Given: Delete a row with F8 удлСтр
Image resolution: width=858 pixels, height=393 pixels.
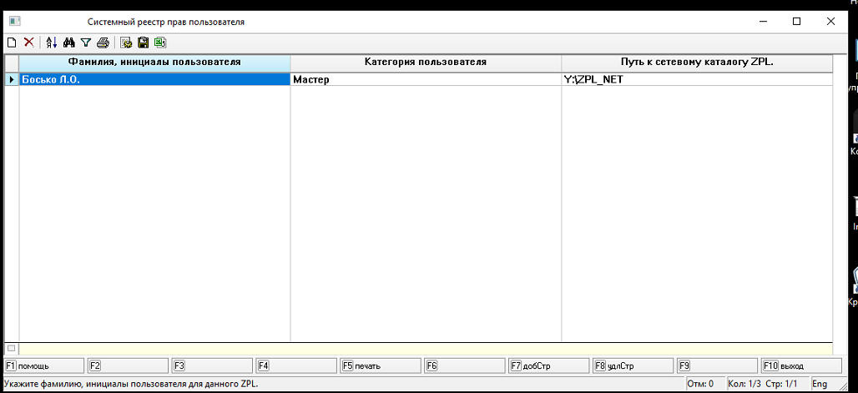Looking at the screenshot, I should point(633,365).
